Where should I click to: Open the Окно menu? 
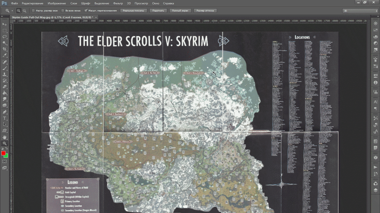155,3
